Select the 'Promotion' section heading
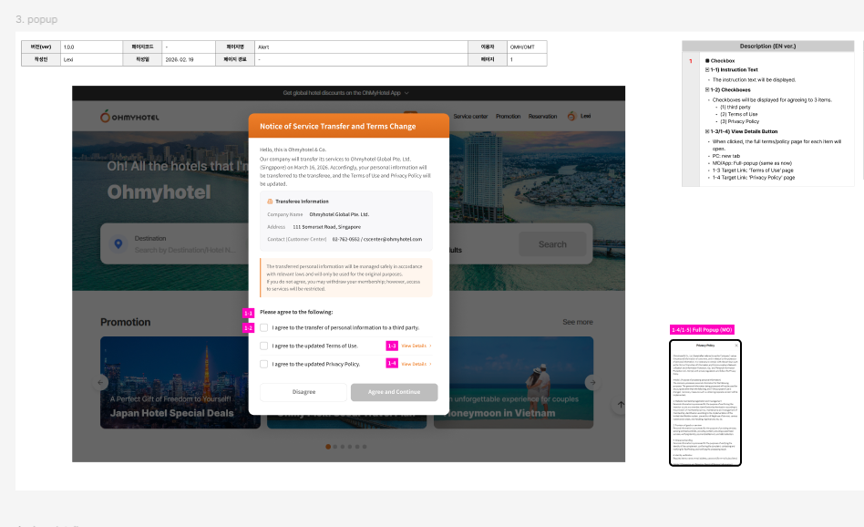This screenshot has height=527, width=864. (125, 322)
